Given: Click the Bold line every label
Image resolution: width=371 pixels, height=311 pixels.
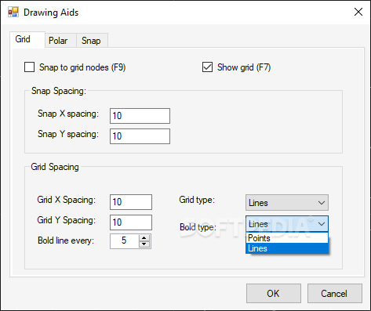Looking at the screenshot, I should pyautogui.click(x=66, y=240).
